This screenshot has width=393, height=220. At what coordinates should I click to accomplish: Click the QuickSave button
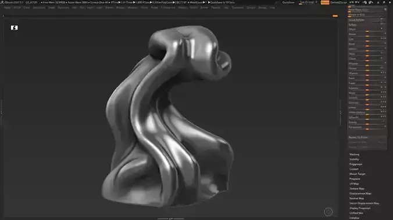(x=288, y=2)
